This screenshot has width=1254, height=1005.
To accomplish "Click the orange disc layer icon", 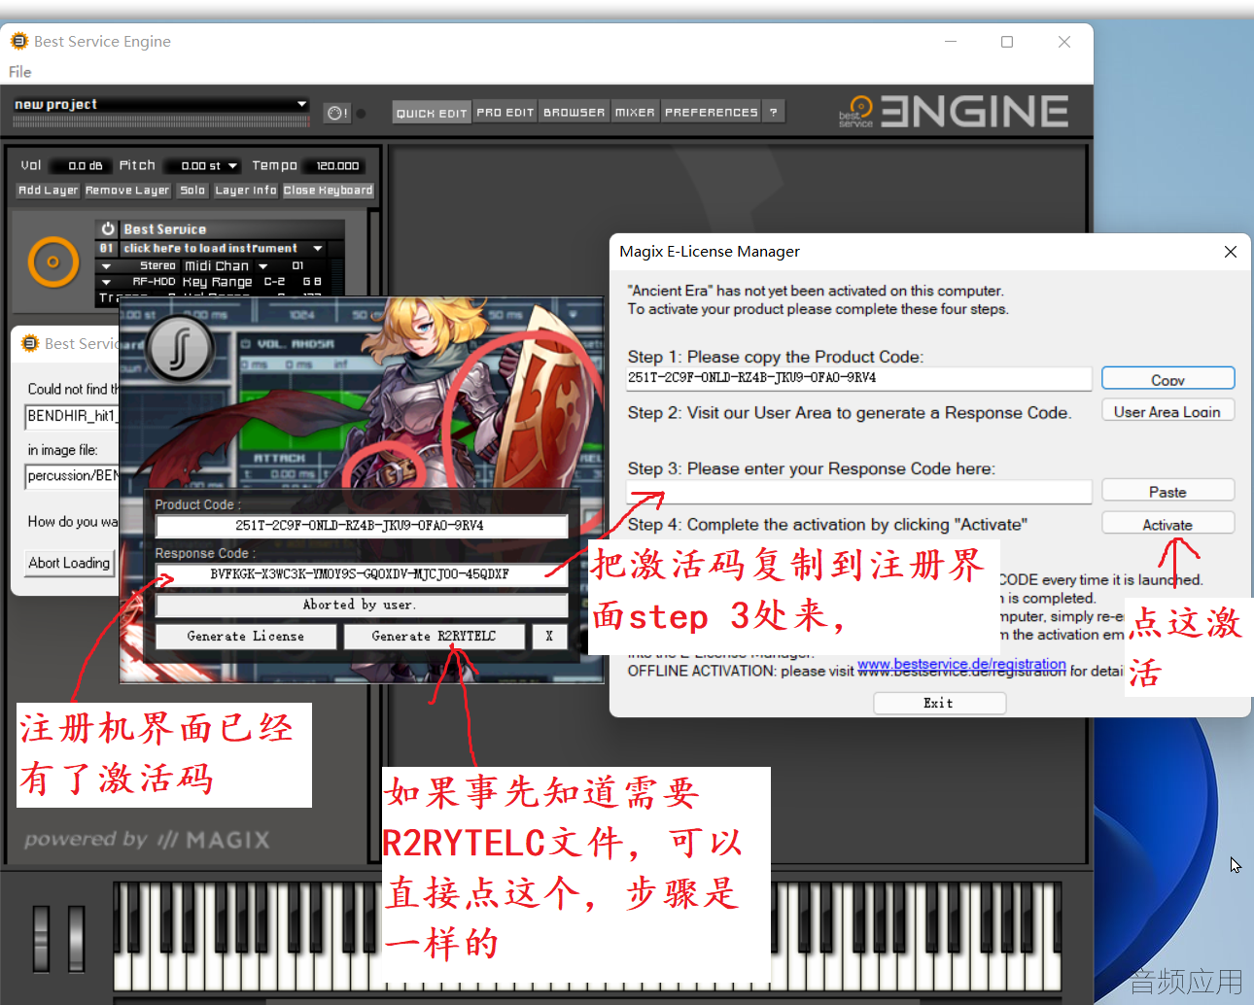I will click(x=53, y=261).
